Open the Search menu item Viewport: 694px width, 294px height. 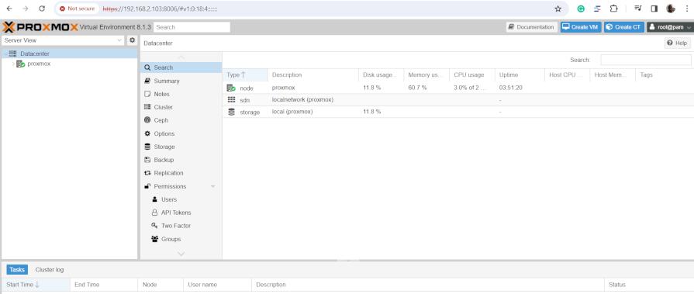(x=181, y=67)
